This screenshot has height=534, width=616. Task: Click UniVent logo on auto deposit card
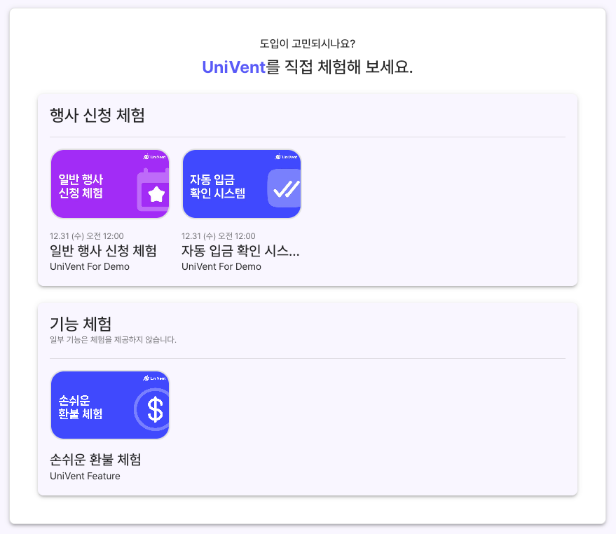click(287, 157)
